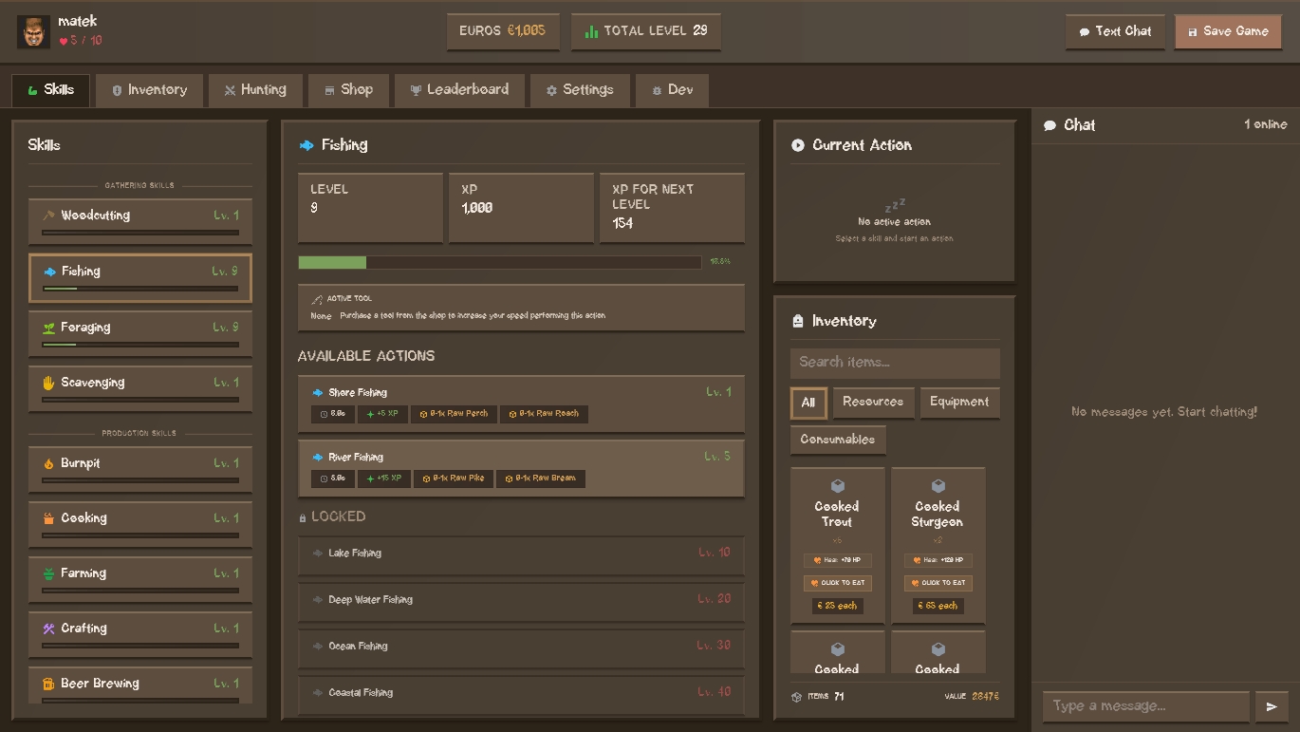
Task: Click the send message arrow icon
Action: 1272,706
